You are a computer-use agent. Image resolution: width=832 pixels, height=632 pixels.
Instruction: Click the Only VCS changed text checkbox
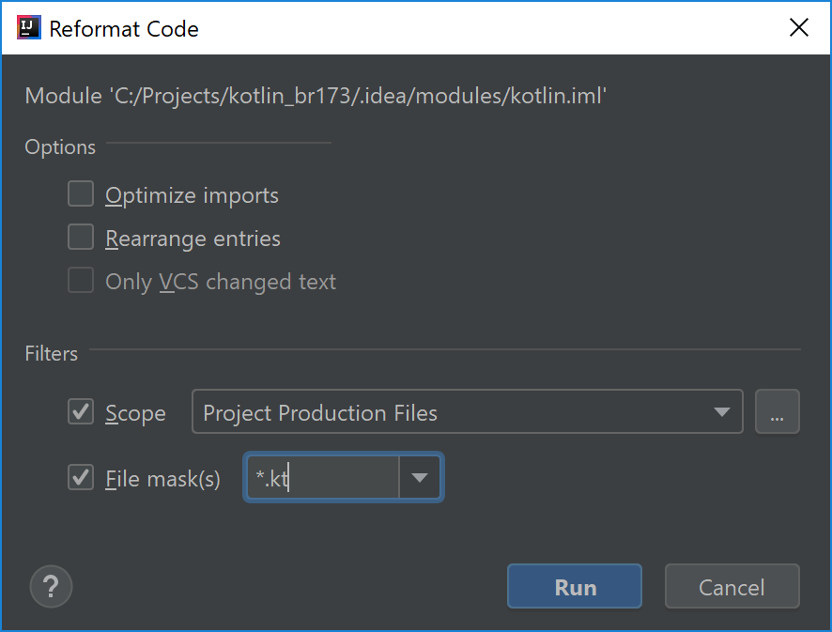[x=80, y=281]
